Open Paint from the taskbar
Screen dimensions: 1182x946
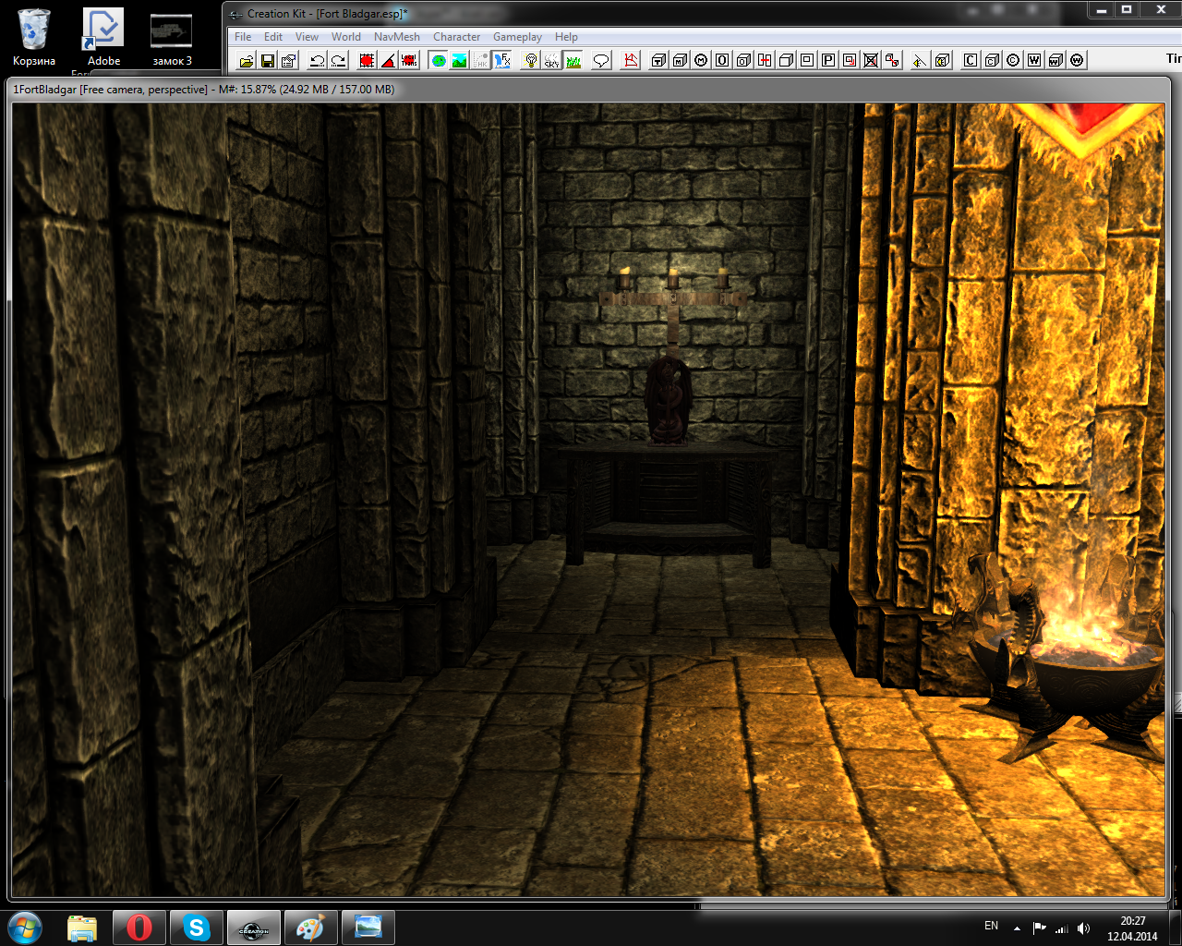tap(310, 928)
